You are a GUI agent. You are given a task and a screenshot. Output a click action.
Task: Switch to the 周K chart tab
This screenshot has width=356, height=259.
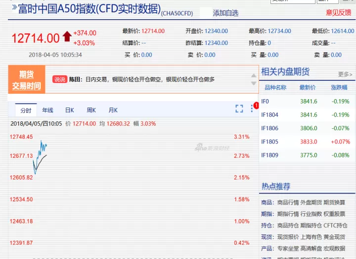pyautogui.click(x=91, y=111)
